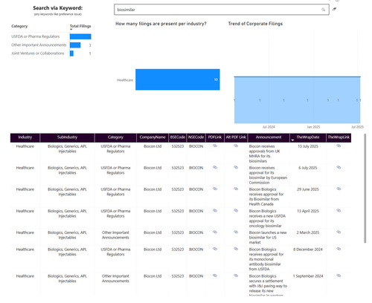Click announcement about monoclonal antibody biosimilar
Screen dimensions: 372x303
pyautogui.click(x=266, y=259)
